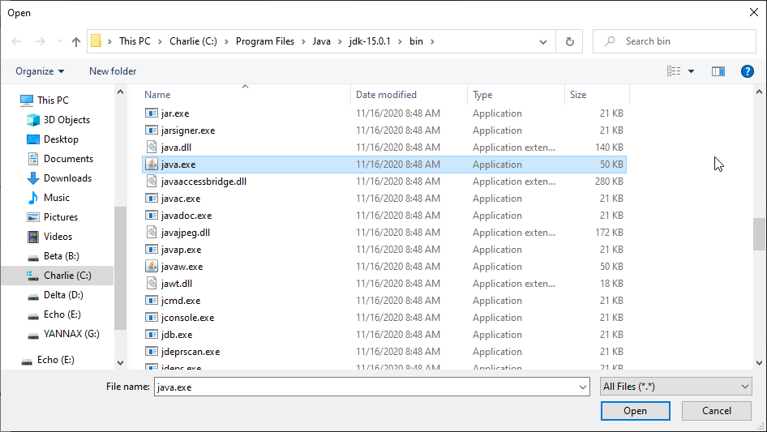Select the jawt.dll file icon
The height and width of the screenshot is (432, 767).
click(x=152, y=284)
